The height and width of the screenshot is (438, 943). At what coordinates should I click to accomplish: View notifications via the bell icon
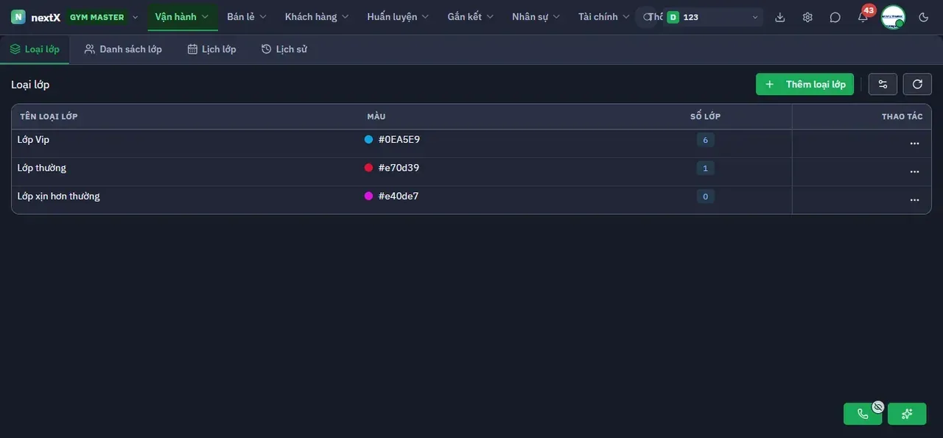tap(863, 17)
